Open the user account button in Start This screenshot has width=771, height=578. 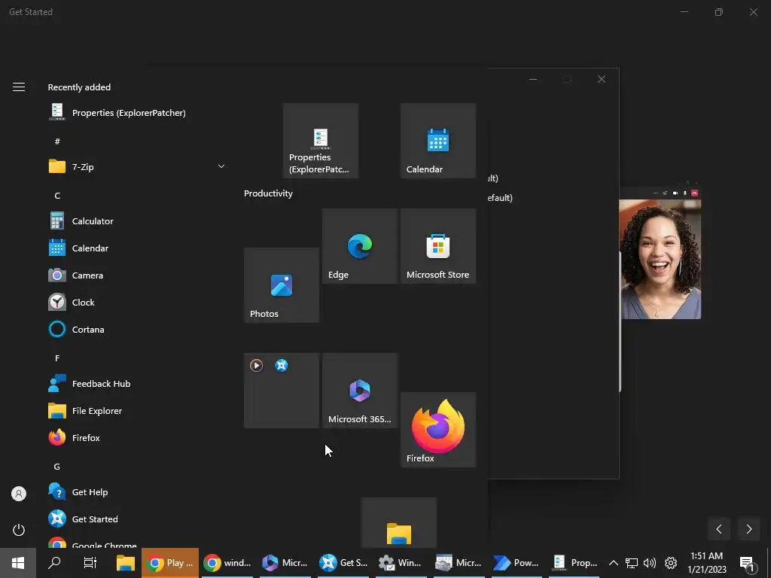point(19,494)
